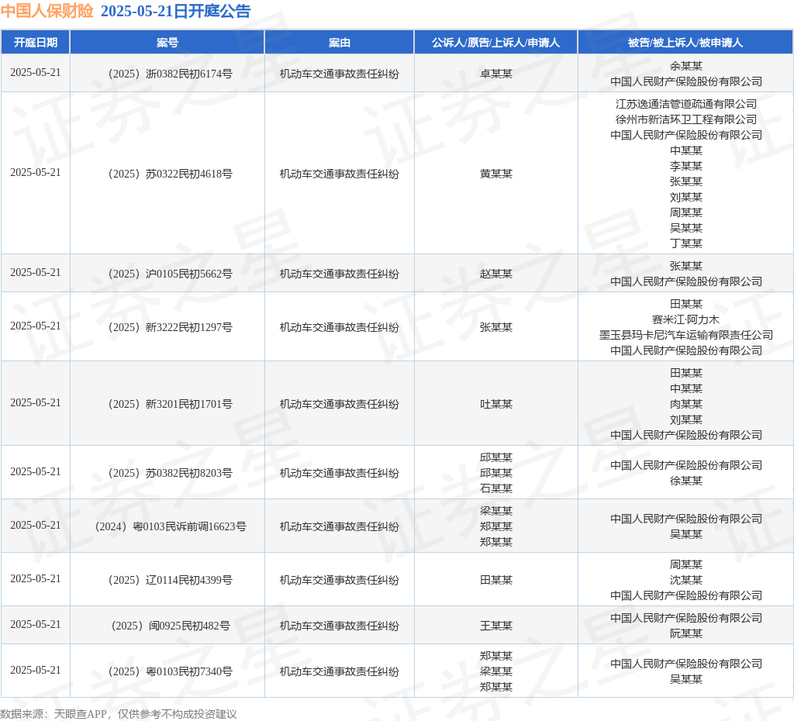Select plaintiff 田某某 in 辽0114 row
Viewport: 794px width, 721px height.
(496, 580)
